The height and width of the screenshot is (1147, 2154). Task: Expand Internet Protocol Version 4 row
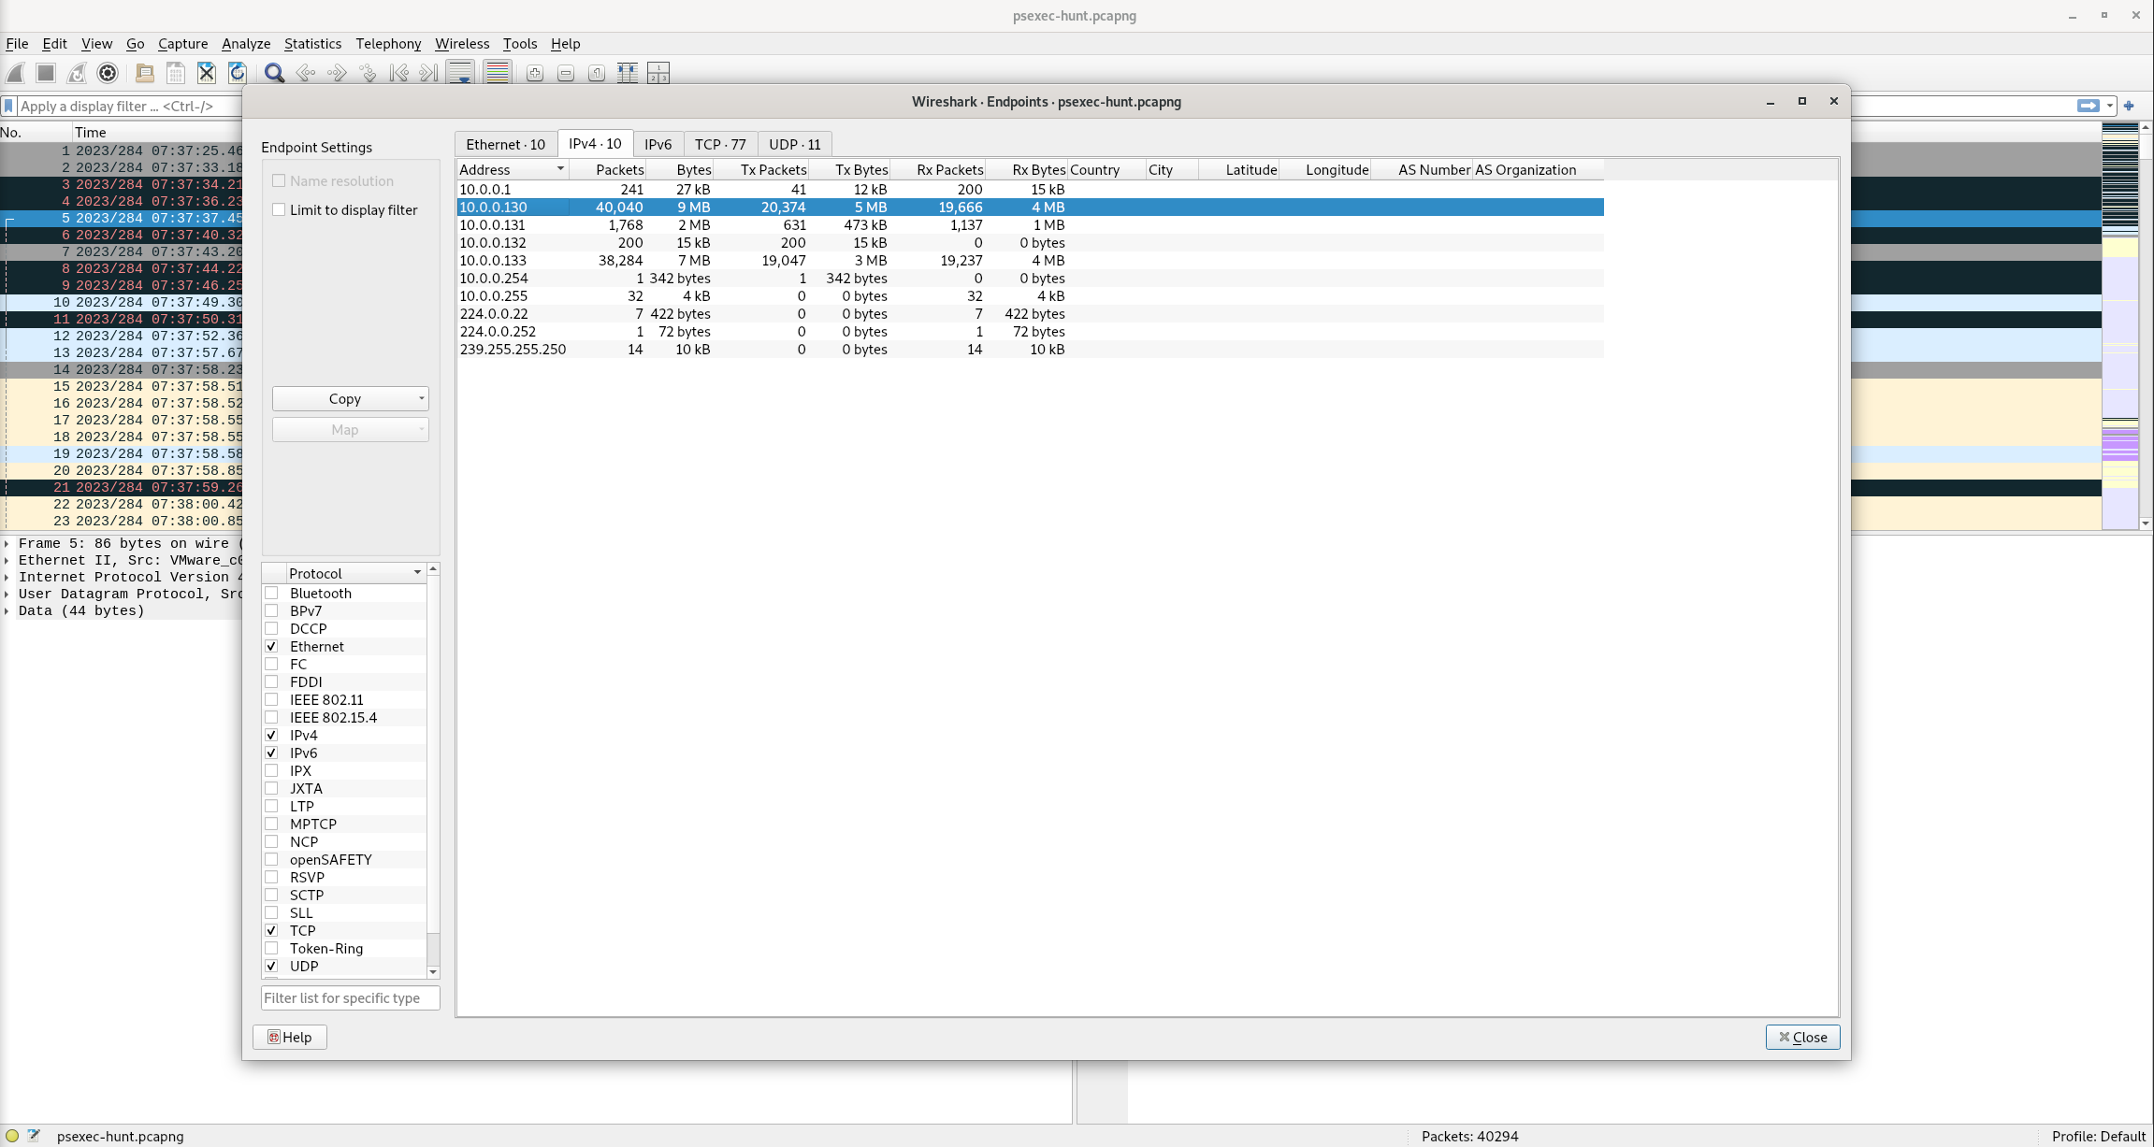point(7,577)
